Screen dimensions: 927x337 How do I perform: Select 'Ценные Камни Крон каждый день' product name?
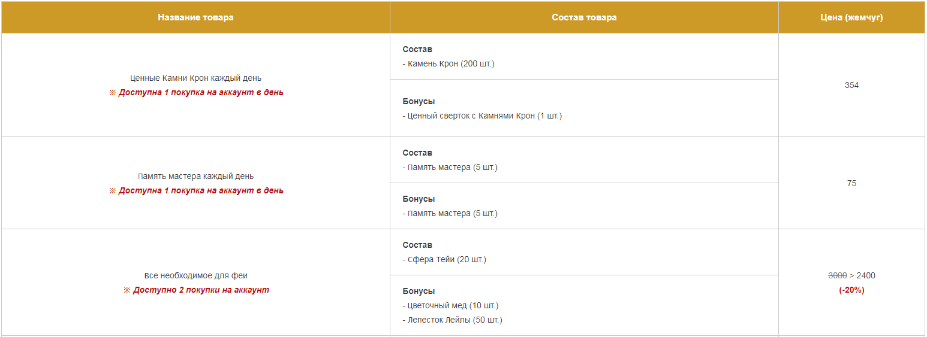[x=195, y=78]
